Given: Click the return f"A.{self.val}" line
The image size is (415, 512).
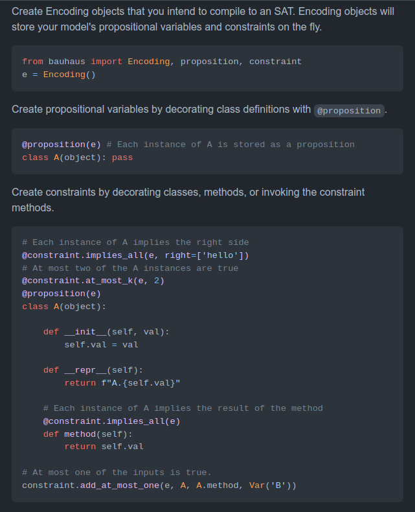Looking at the screenshot, I should [122, 382].
